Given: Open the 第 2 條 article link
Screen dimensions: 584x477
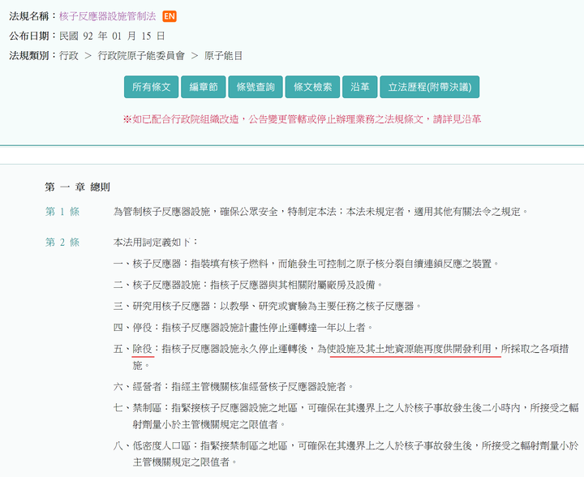Looking at the screenshot, I should pyautogui.click(x=62, y=243).
